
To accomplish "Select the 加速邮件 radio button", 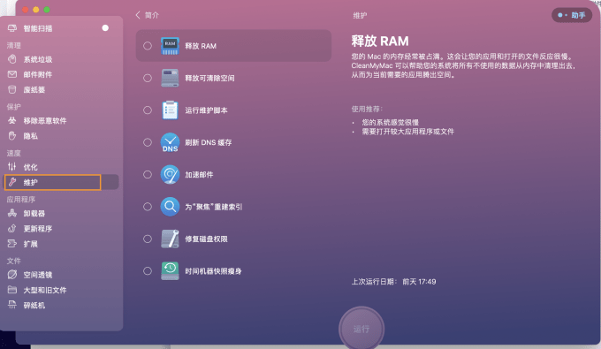I will point(148,175).
